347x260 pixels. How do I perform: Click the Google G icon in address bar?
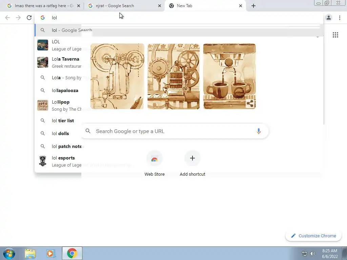pos(43,18)
